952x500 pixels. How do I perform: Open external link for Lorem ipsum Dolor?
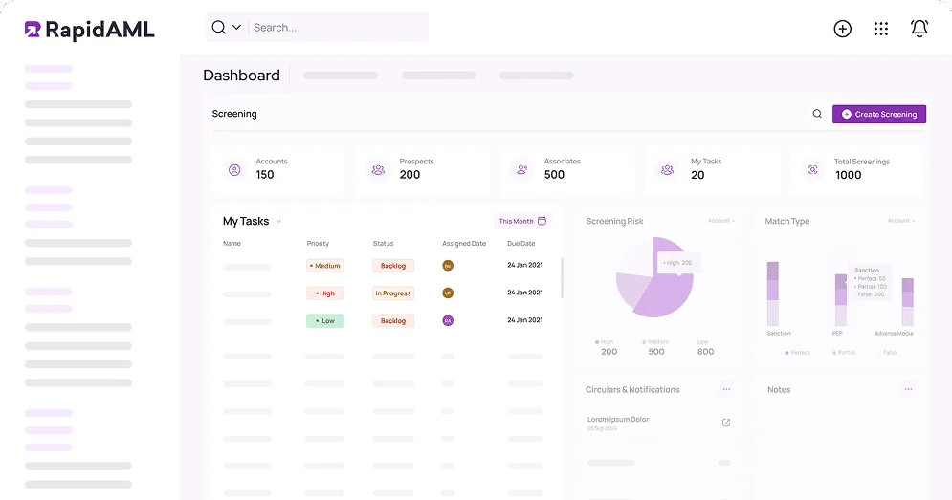[725, 423]
